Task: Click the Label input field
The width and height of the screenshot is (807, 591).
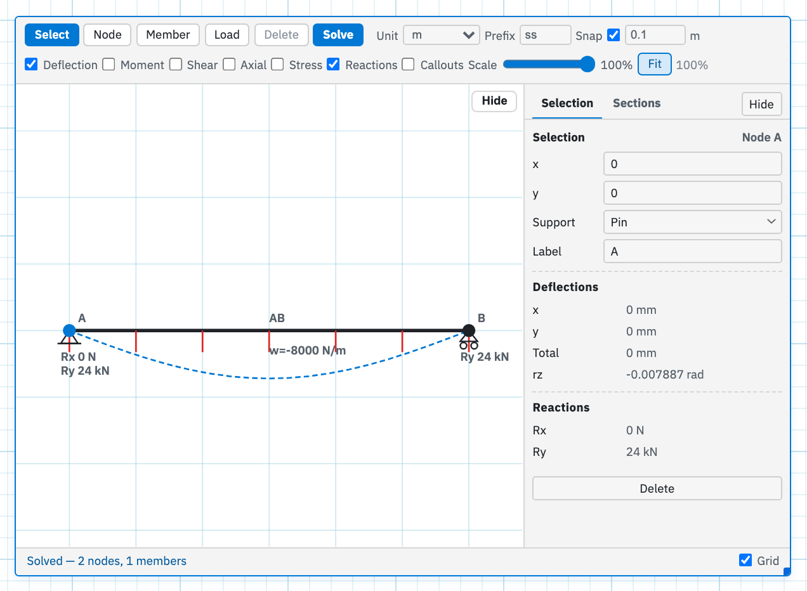Action: (692, 251)
